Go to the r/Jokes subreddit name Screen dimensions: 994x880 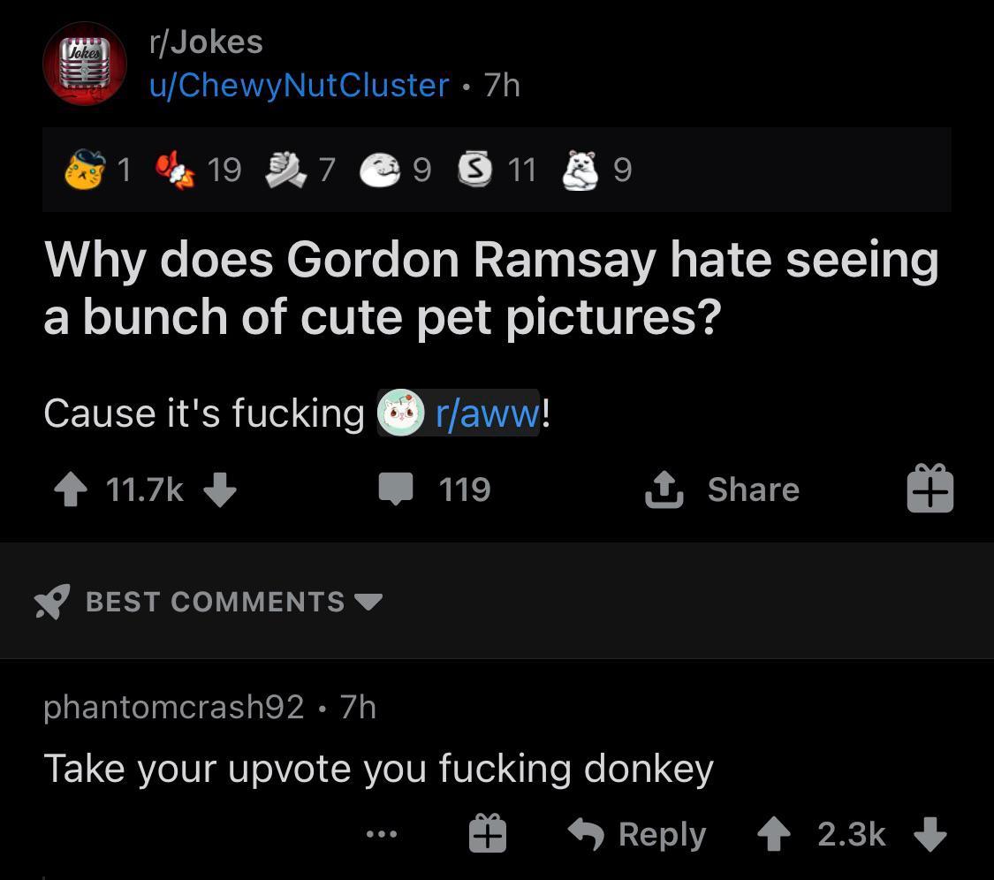click(206, 42)
